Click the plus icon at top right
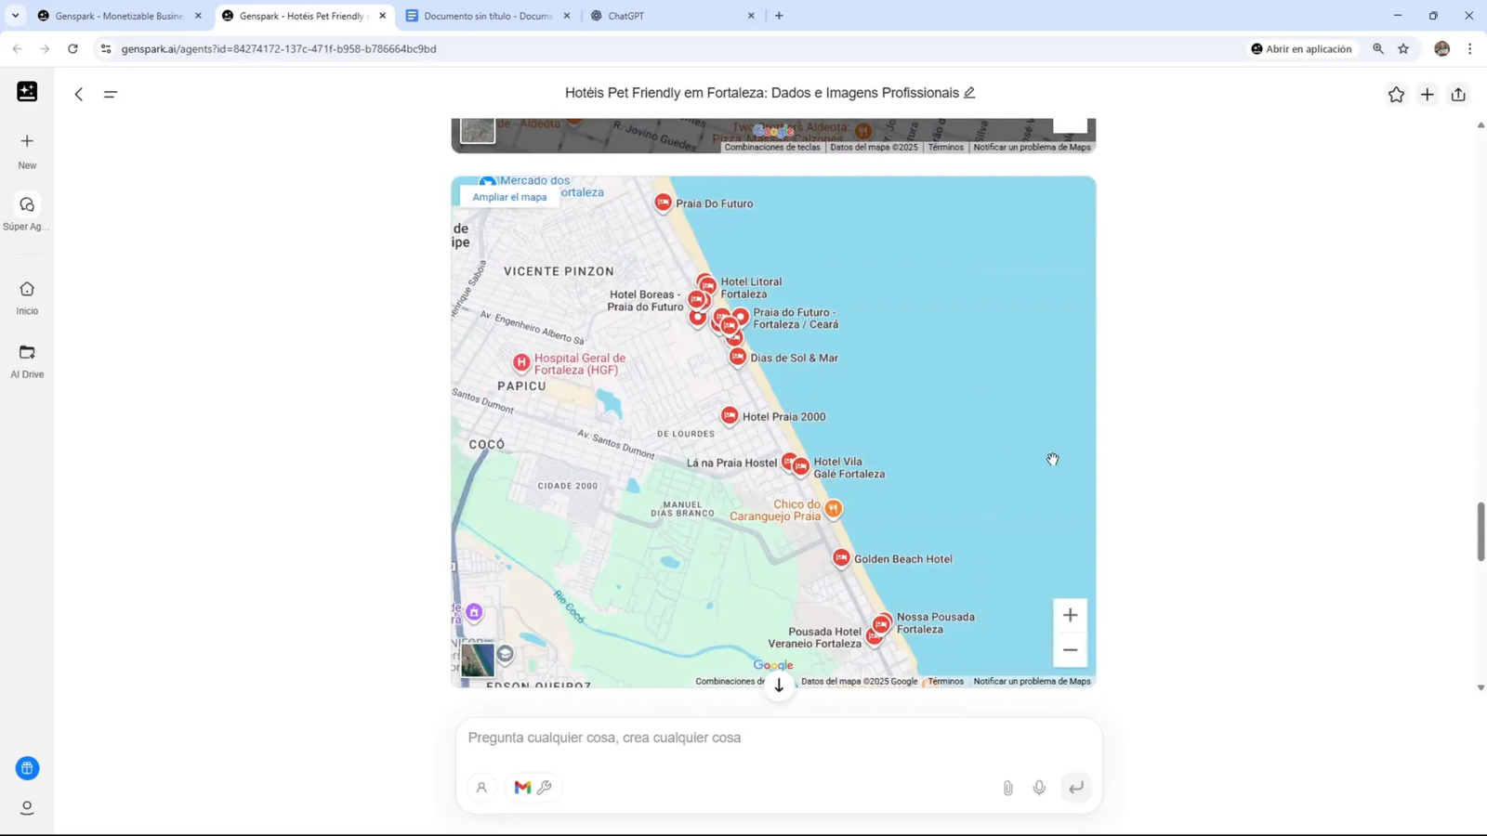The image size is (1487, 836). 1428,94
